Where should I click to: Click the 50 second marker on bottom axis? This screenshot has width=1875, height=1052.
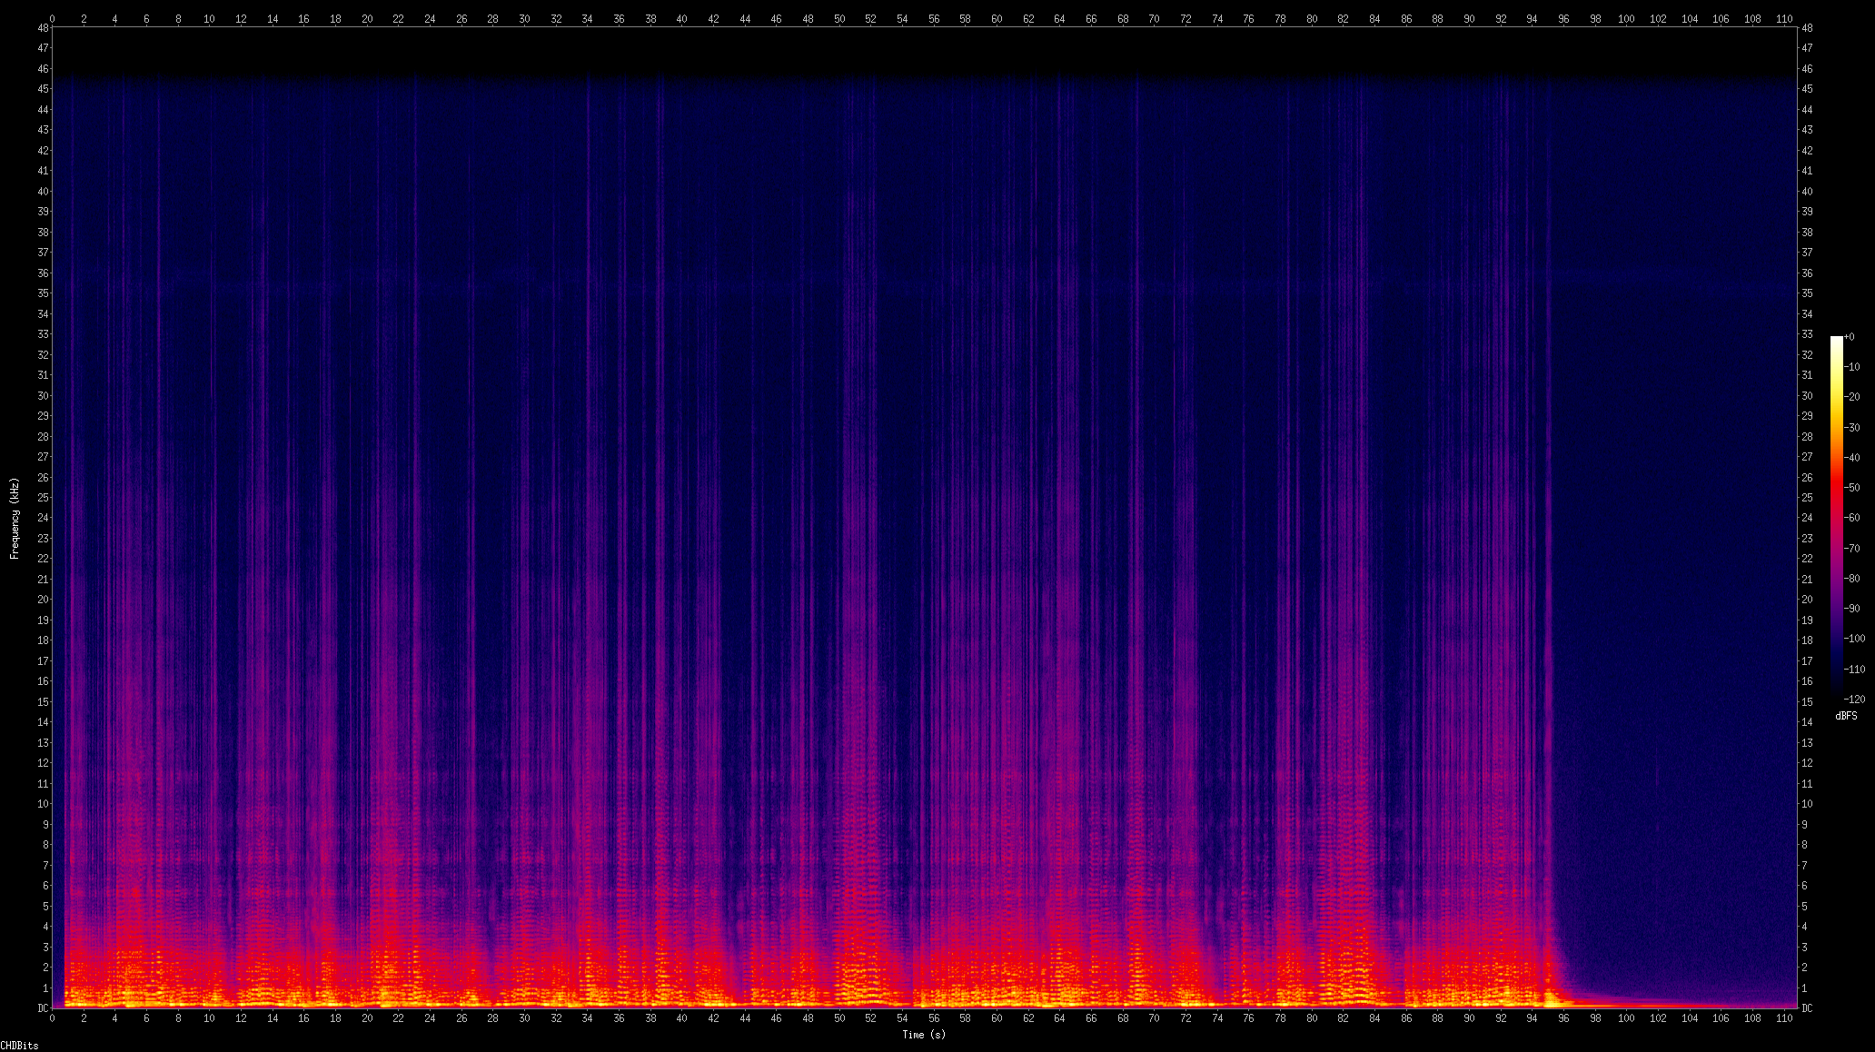838,1018
